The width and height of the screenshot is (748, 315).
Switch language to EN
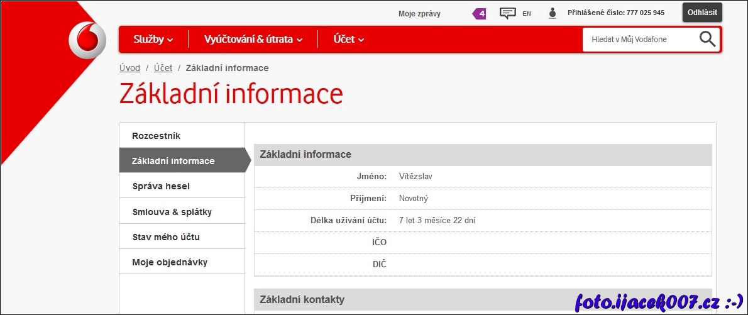click(527, 13)
